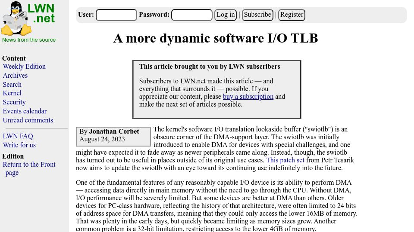Viewport: 414px width, 232px height.
Task: Open the 'This patch set' link
Action: 285,160
